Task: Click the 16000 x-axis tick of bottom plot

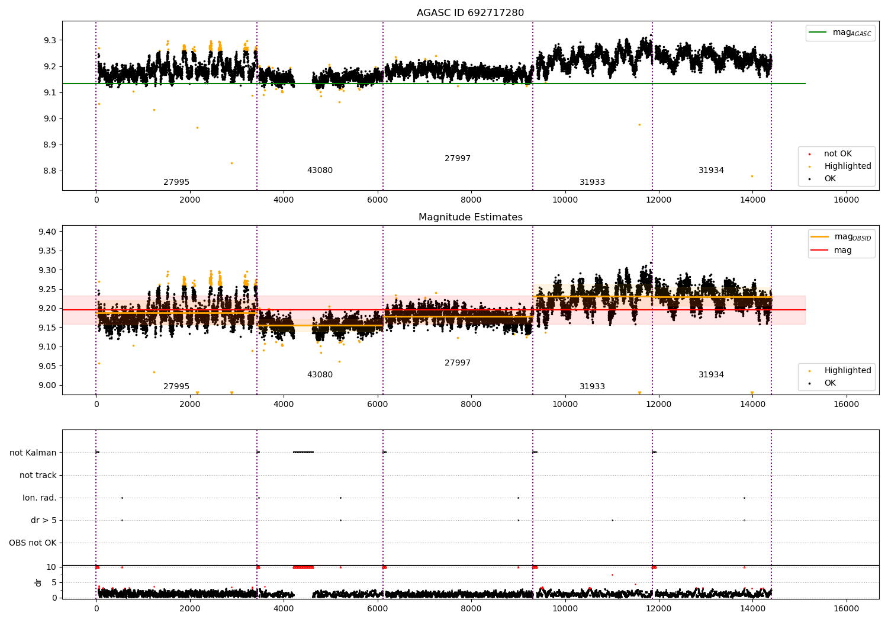Action: 846,608
